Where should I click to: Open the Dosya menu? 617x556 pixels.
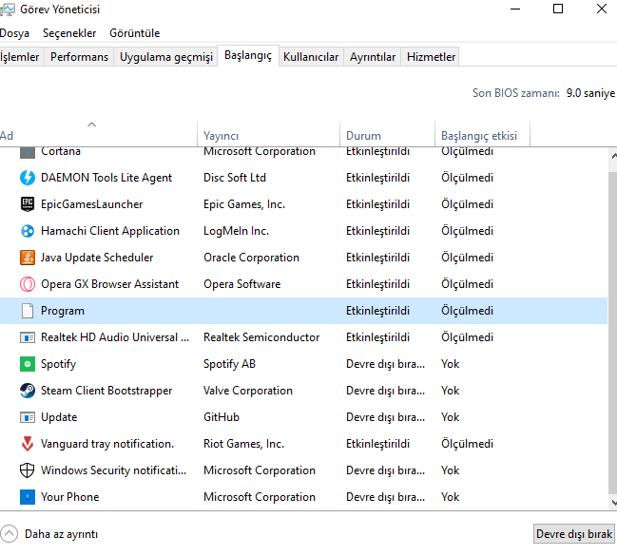pyautogui.click(x=14, y=33)
